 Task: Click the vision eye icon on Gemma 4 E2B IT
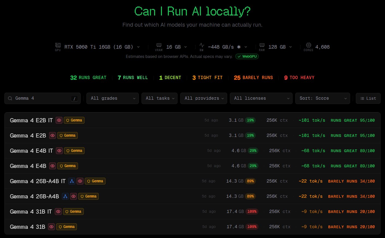coord(59,120)
